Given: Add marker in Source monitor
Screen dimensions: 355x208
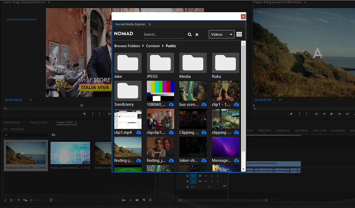Looking at the screenshot, I should click(x=84, y=114).
